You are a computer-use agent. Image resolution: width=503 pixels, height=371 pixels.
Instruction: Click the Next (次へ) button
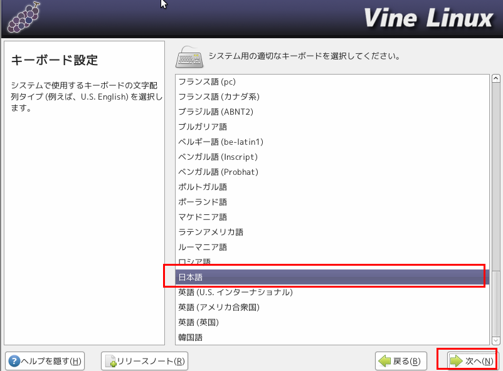click(472, 361)
